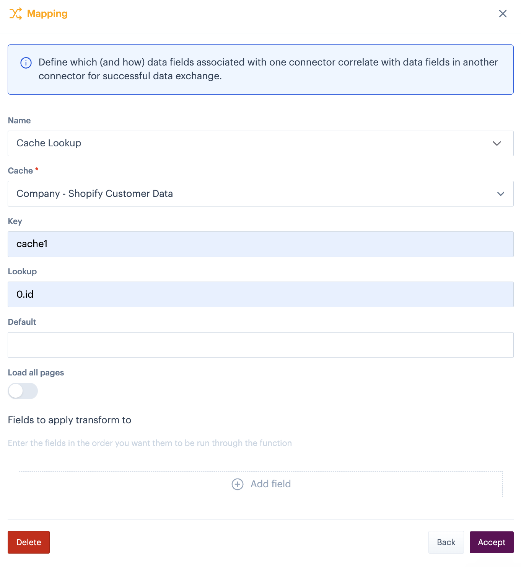Click the orange Mapping shuffle icon

click(x=16, y=14)
